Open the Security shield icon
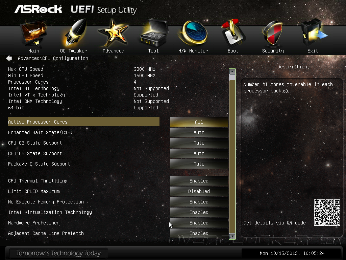346x260 pixels. [x=272, y=33]
